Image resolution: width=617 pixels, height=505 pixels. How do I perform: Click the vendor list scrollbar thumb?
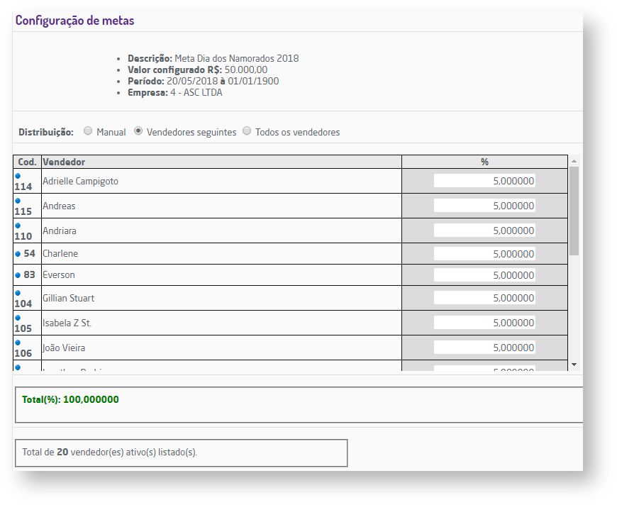574,211
